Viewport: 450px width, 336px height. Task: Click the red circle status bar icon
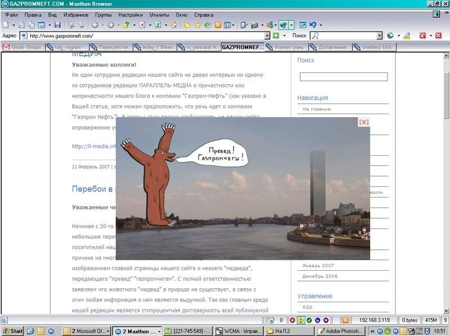tap(292, 320)
